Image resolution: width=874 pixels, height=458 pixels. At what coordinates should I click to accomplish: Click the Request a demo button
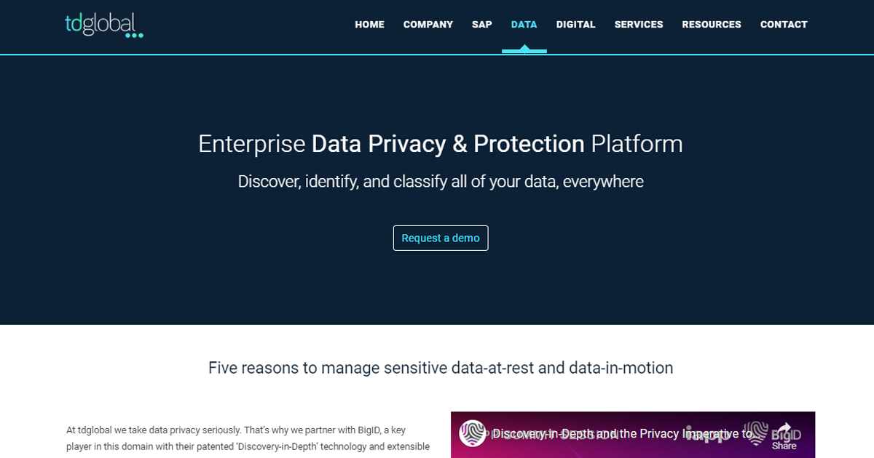pos(440,238)
